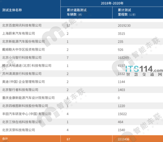Click mileage value 1220
Screen dimensions: 163x142
(121, 106)
